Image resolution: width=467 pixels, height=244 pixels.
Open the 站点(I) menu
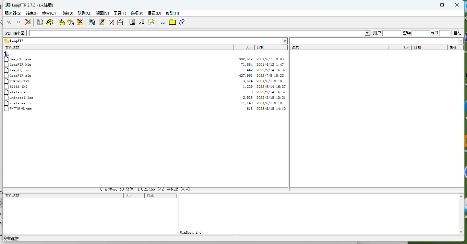tap(32, 13)
